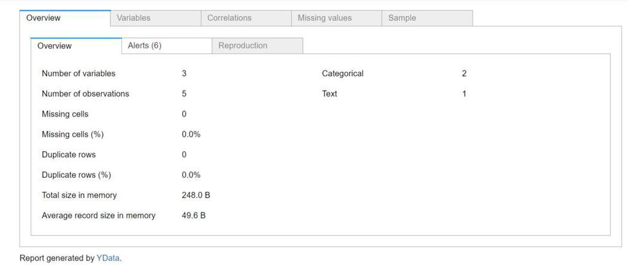Click the Number of variables label

click(x=78, y=74)
